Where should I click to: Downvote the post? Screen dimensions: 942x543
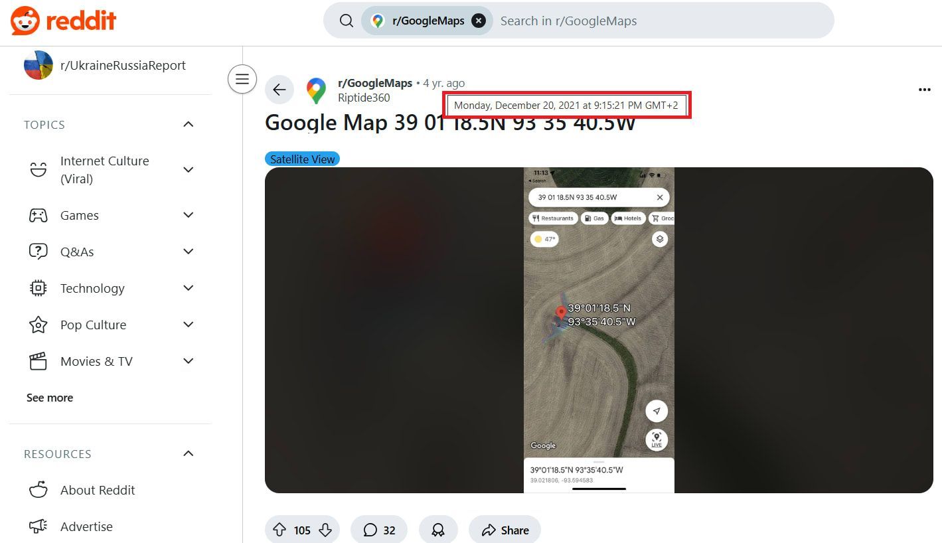(325, 530)
